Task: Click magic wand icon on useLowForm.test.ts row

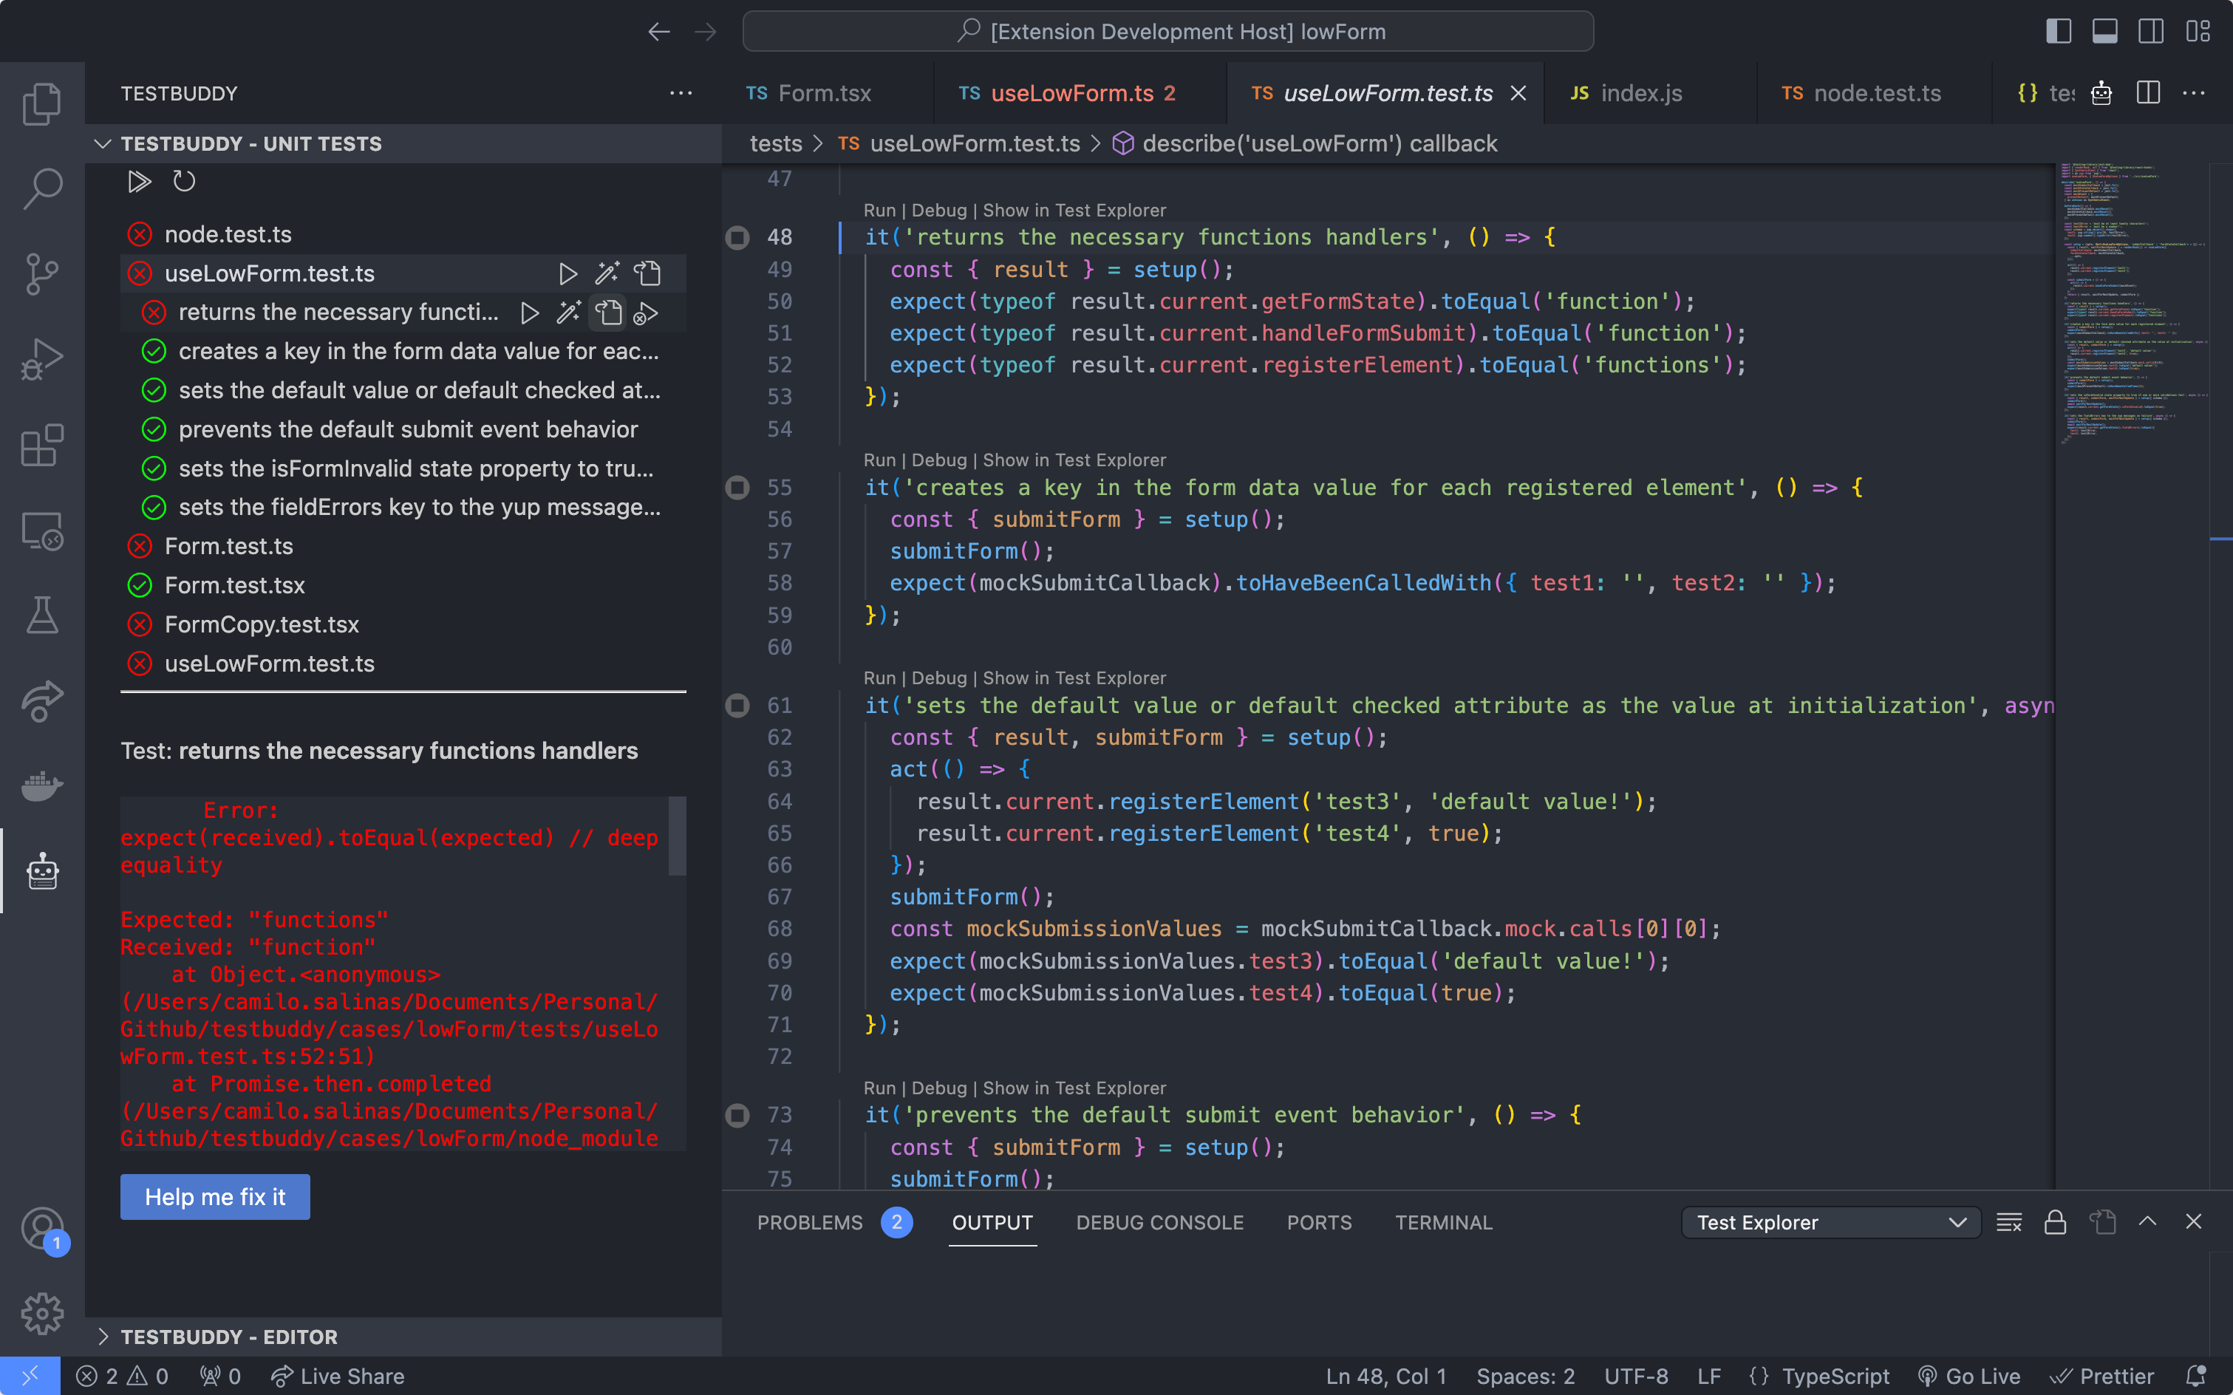Action: tap(606, 274)
